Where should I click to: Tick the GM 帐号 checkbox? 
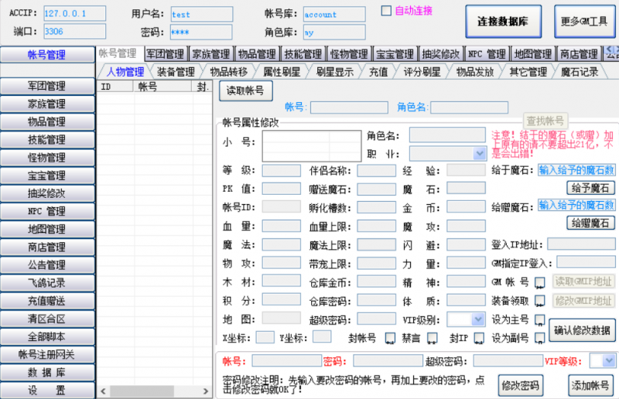(x=539, y=282)
